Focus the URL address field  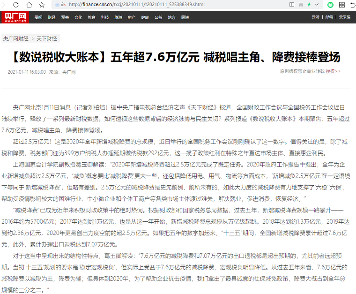[164, 5]
